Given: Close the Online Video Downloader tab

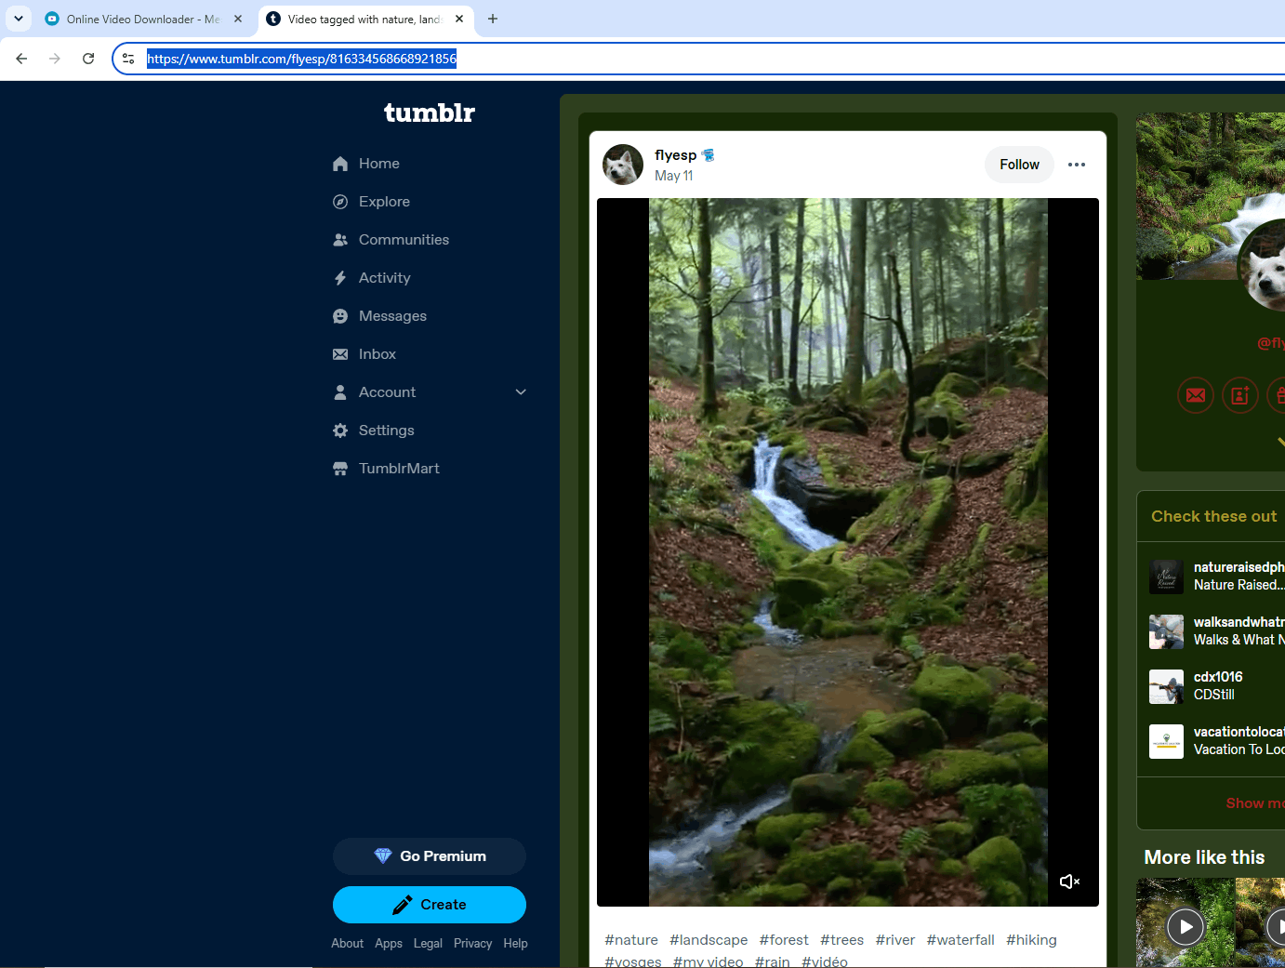Looking at the screenshot, I should coord(238,19).
